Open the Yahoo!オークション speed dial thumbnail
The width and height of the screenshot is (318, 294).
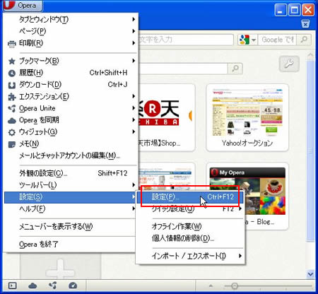(x=247, y=118)
